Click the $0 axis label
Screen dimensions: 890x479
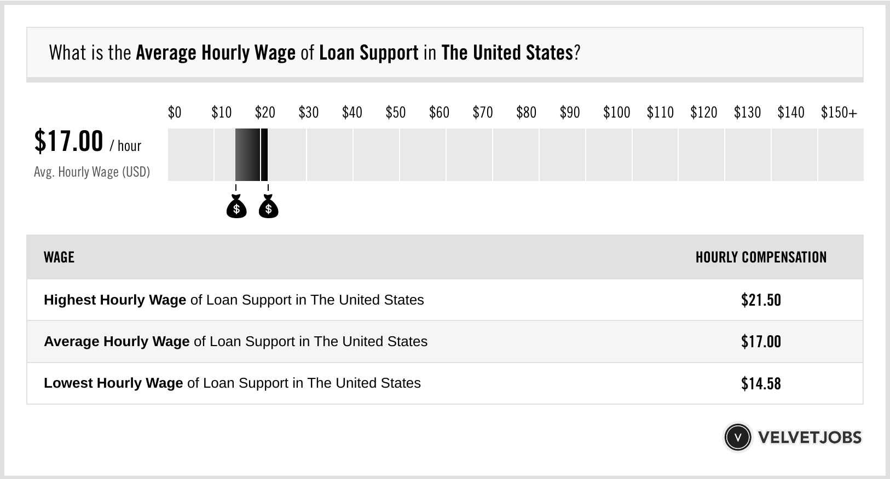[175, 113]
